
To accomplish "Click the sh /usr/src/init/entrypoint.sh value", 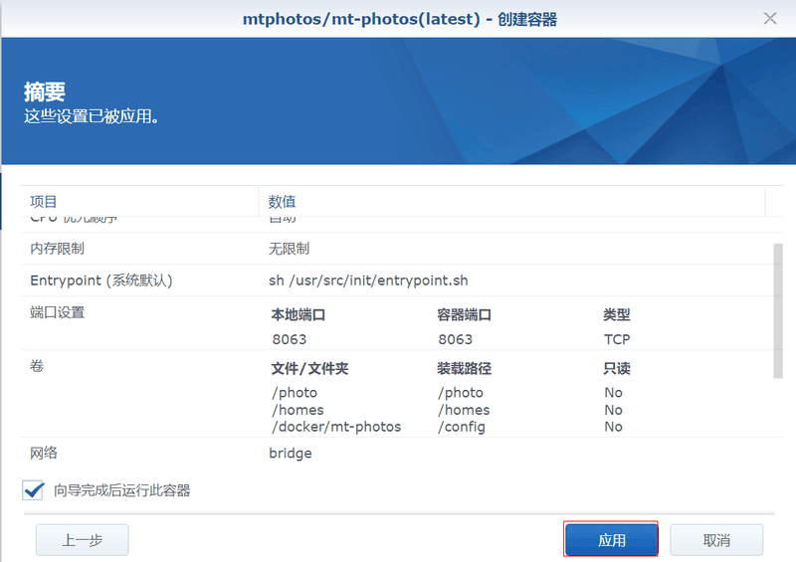I will pos(368,281).
